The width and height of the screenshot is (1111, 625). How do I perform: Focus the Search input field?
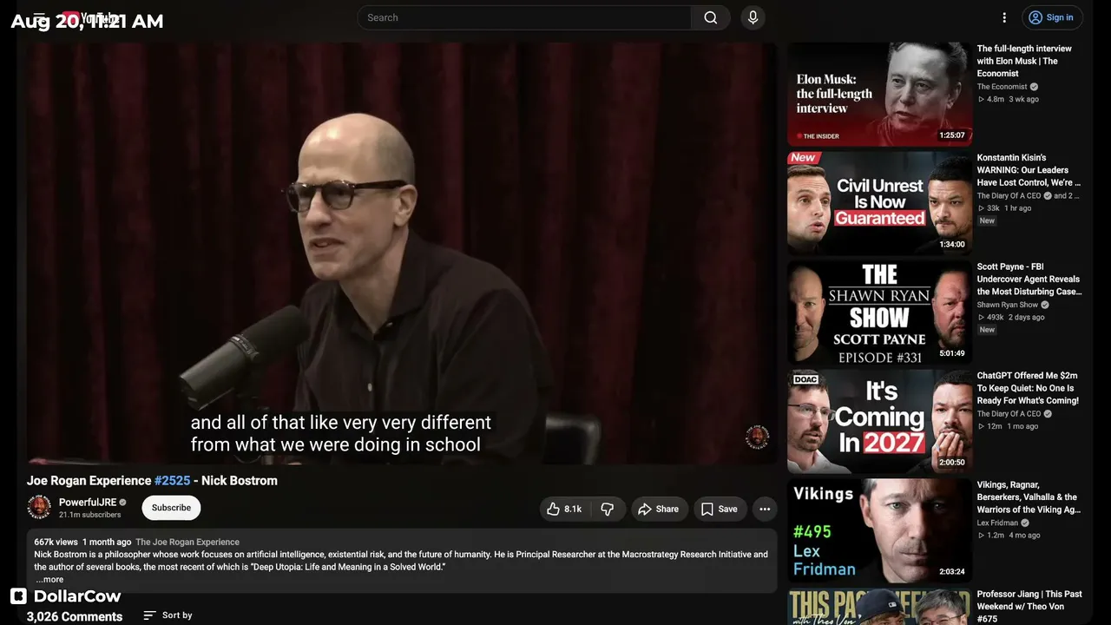point(524,17)
